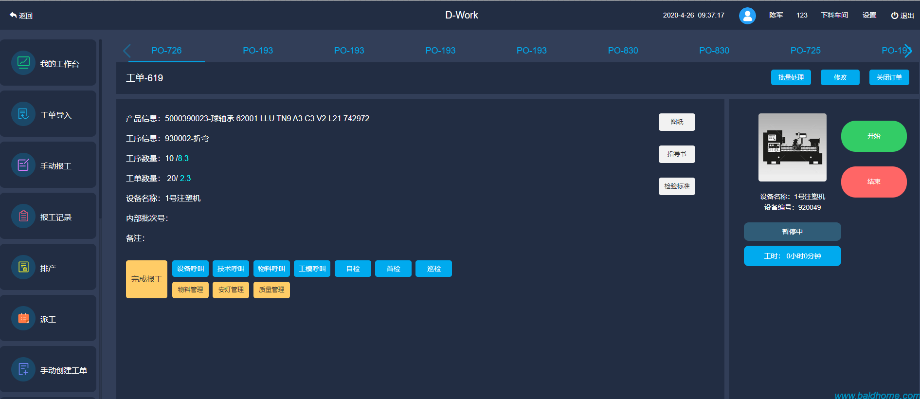Click the machine equipment thumbnail image
920x399 pixels.
click(792, 147)
